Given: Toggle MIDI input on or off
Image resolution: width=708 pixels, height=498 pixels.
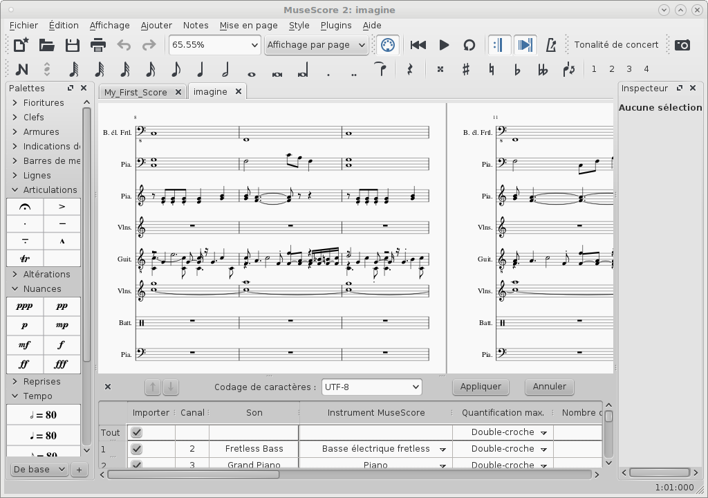Looking at the screenshot, I should click(388, 45).
